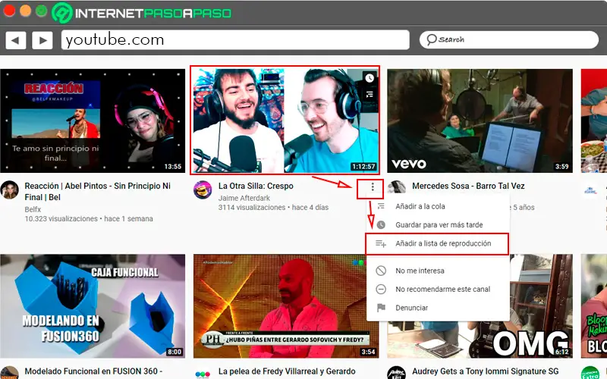
Task: Click the browser forward arrow button
Action: coord(42,40)
